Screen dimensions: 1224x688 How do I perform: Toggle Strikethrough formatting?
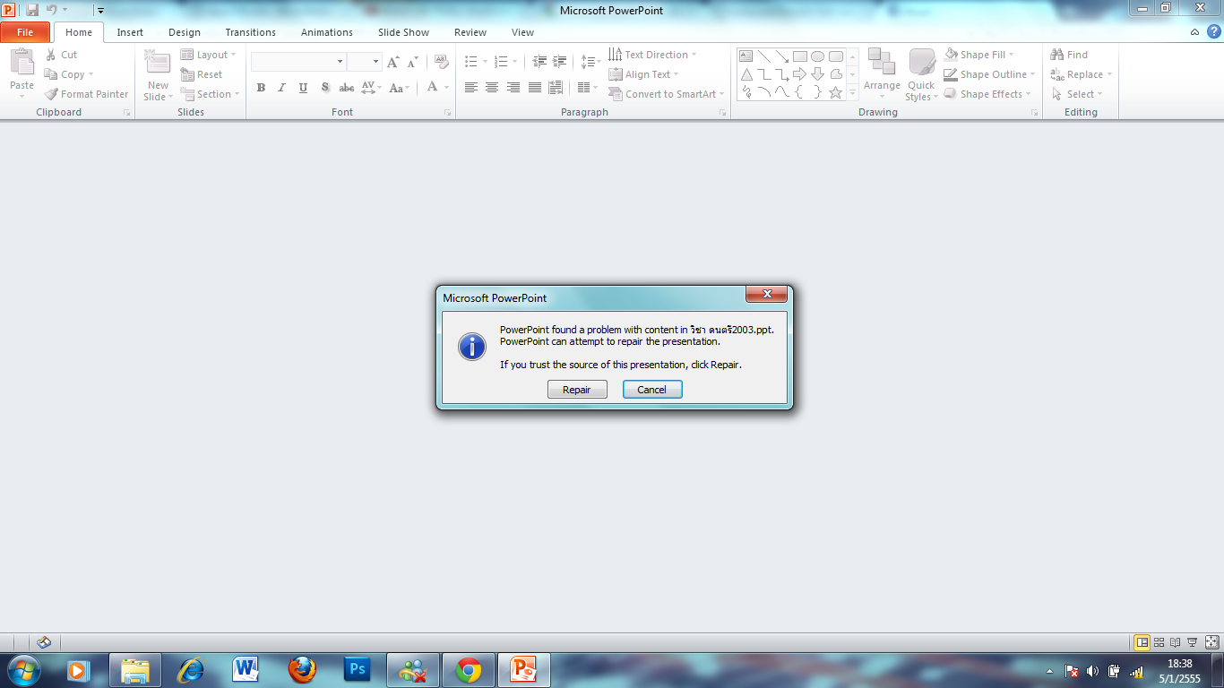pos(347,88)
